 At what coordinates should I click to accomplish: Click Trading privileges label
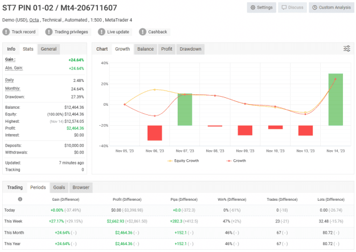click(71, 32)
